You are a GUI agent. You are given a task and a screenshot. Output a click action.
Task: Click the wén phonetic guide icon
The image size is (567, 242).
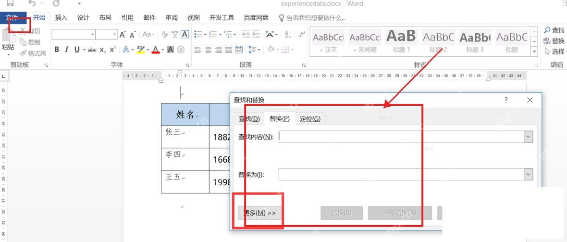click(x=174, y=35)
